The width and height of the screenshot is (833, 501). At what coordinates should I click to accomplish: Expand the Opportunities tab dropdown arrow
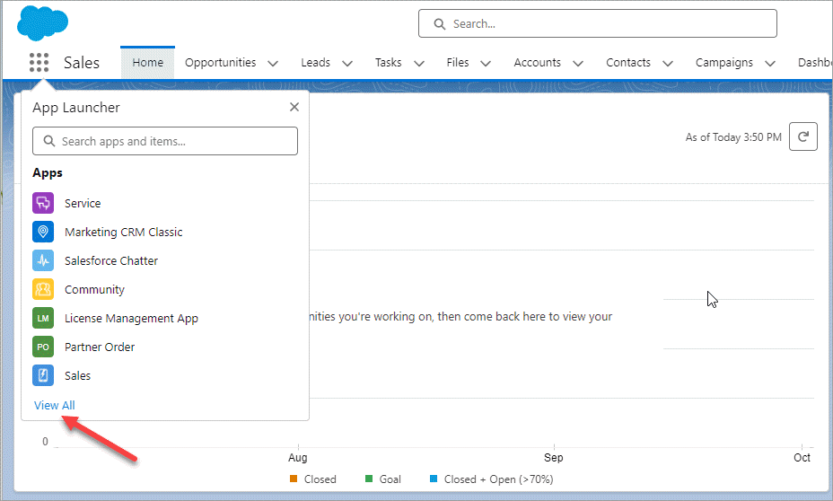point(273,63)
